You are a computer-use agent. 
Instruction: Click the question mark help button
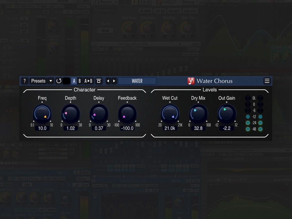point(25,81)
